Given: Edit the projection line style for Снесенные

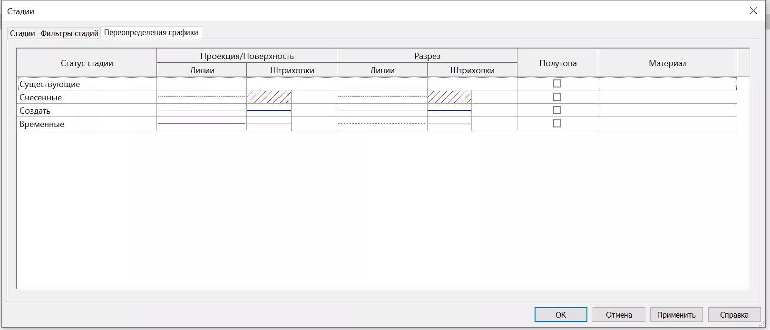Looking at the screenshot, I should point(201,97).
